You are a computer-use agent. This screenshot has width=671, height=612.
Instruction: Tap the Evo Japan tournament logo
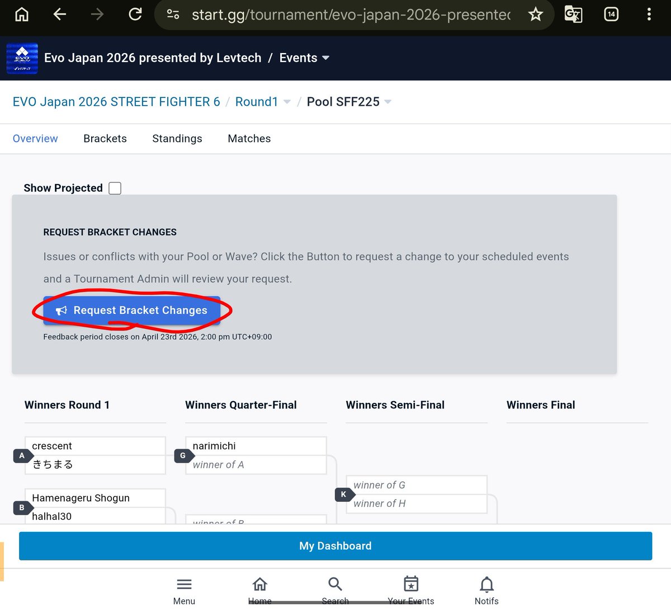coord(22,58)
